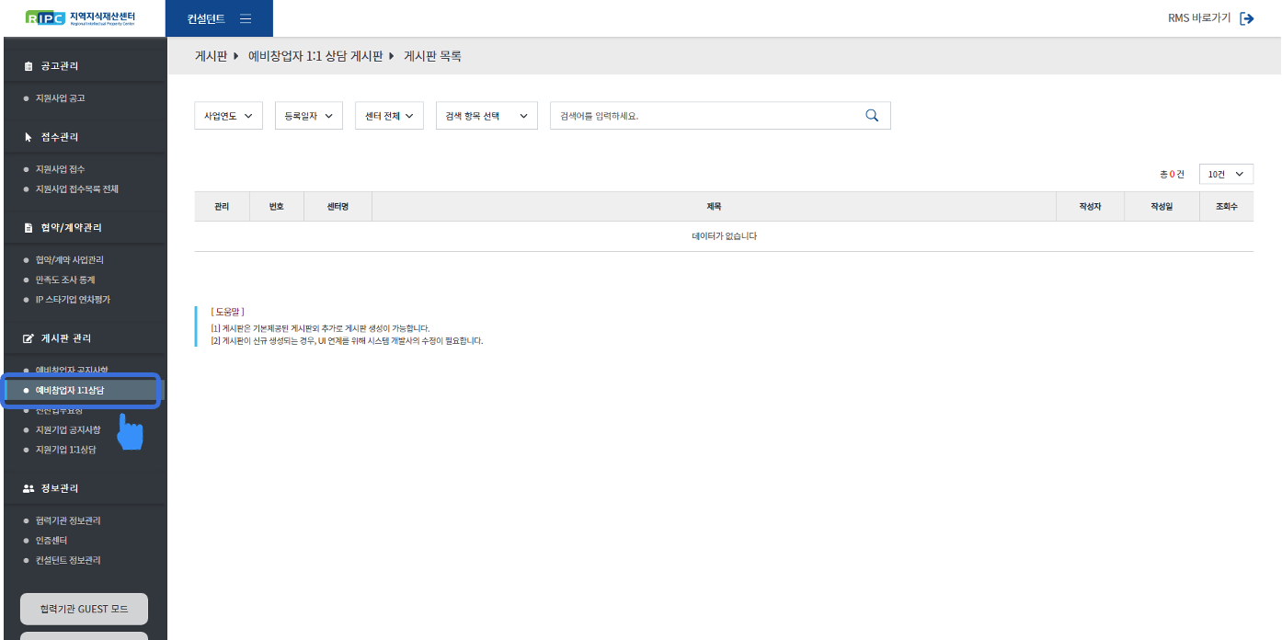Click the magnifier search icon
The image size is (1282, 640).
872,116
